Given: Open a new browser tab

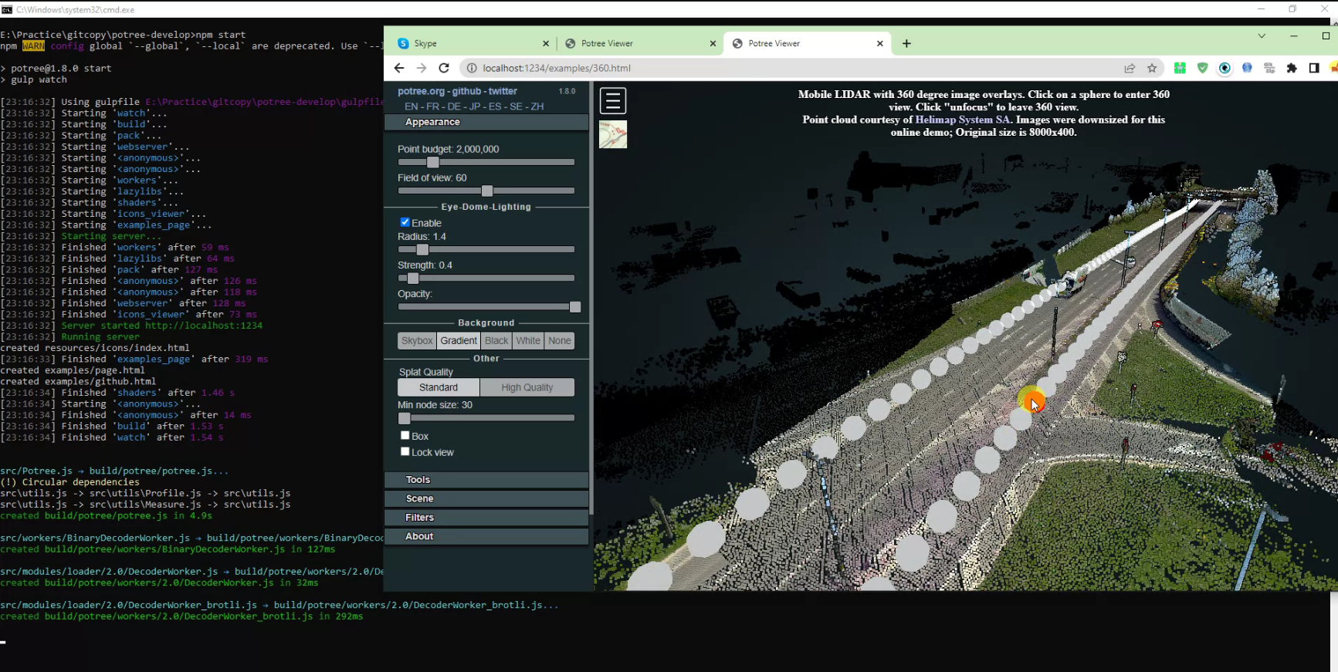Looking at the screenshot, I should point(906,43).
